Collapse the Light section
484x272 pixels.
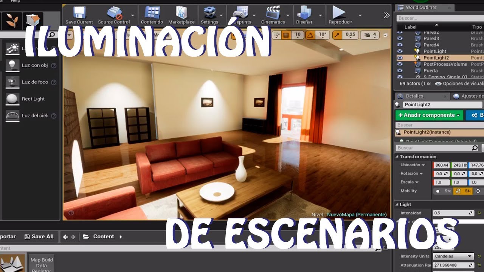click(397, 205)
